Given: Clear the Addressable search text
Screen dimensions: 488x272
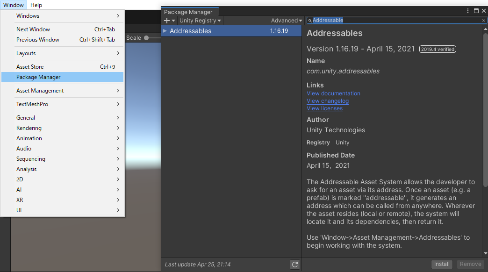Looking at the screenshot, I should (483, 21).
